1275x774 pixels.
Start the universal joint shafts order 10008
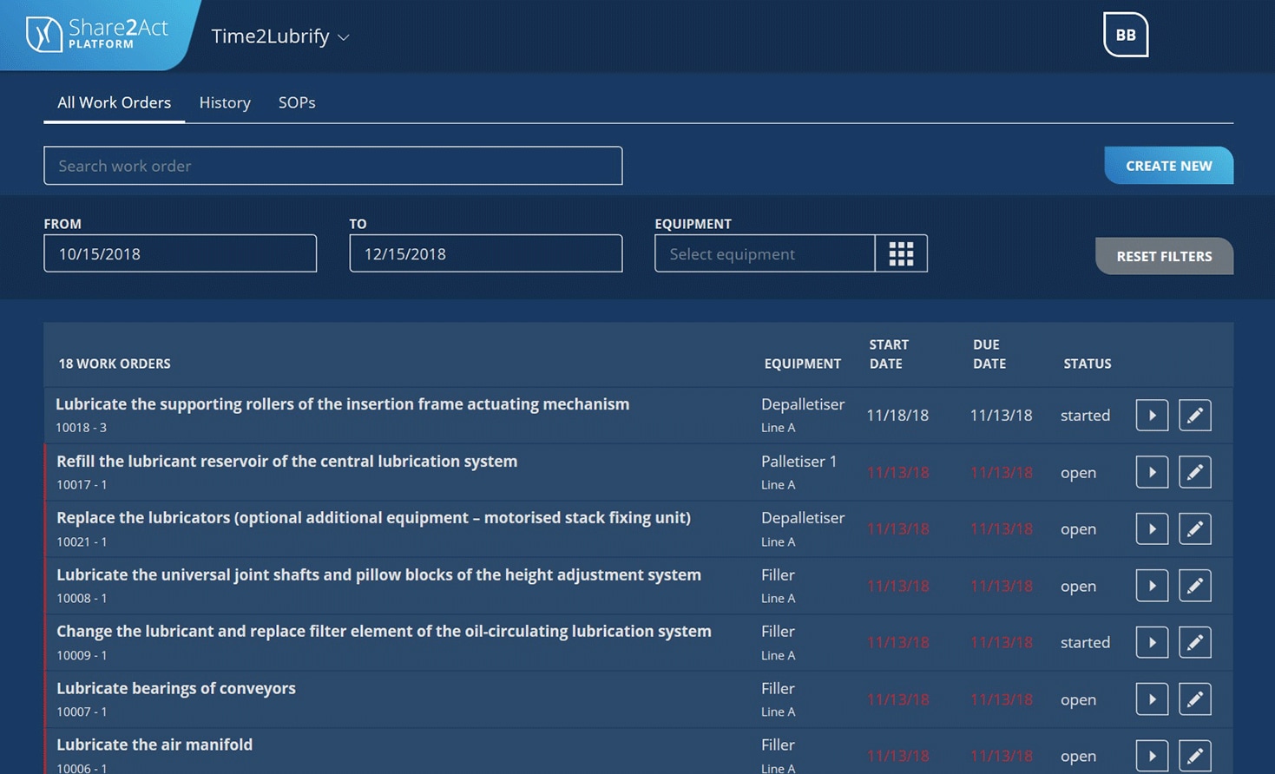pos(1152,586)
